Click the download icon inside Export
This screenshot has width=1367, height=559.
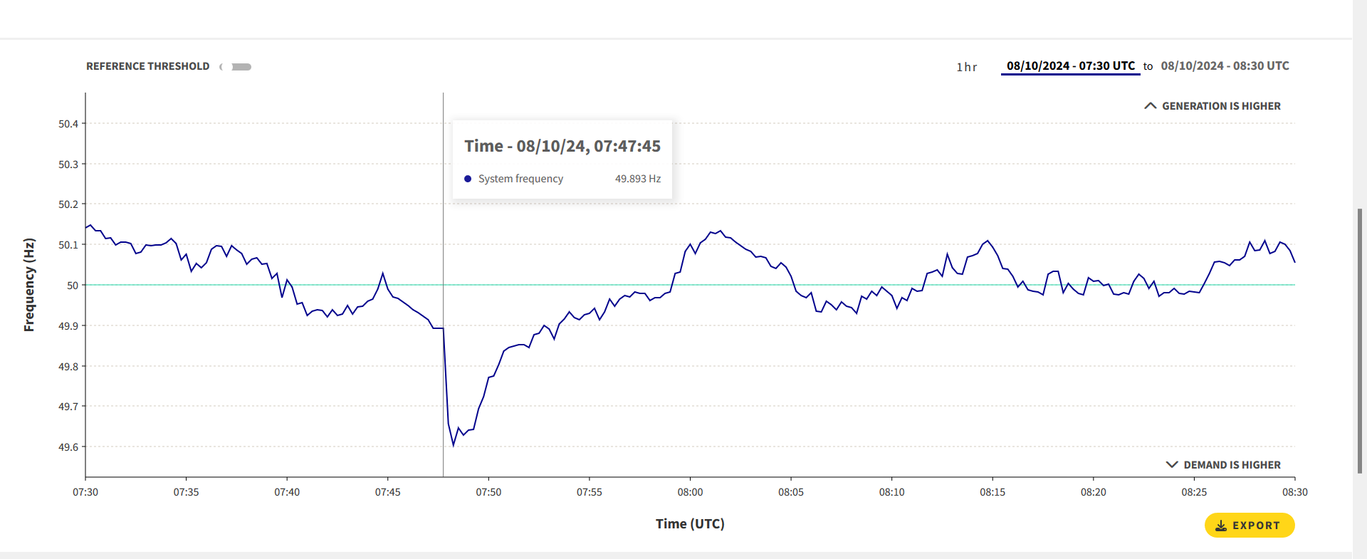[x=1221, y=526]
